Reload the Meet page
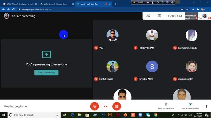 coord(13,10)
